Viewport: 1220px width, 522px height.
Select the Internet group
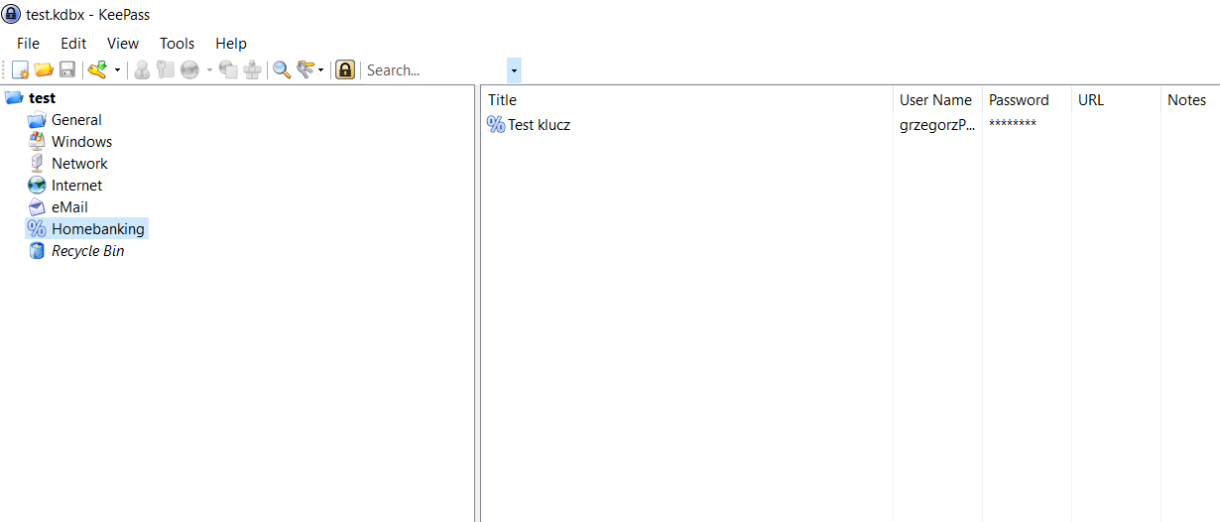point(77,186)
